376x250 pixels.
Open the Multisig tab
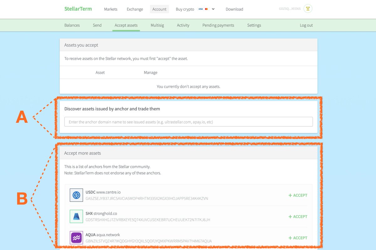[x=157, y=25]
